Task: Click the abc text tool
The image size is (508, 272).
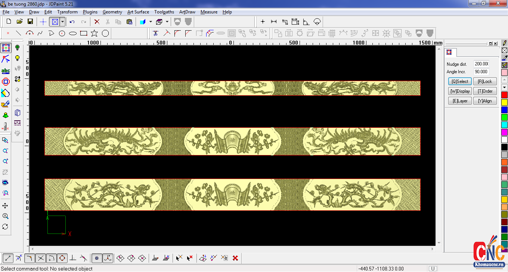Action: click(x=6, y=71)
